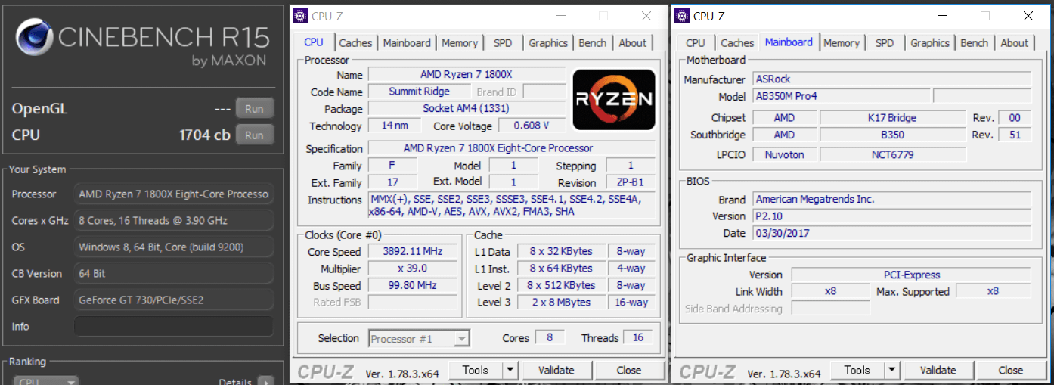Select Mainboard tab in right CPU-Z window

789,42
